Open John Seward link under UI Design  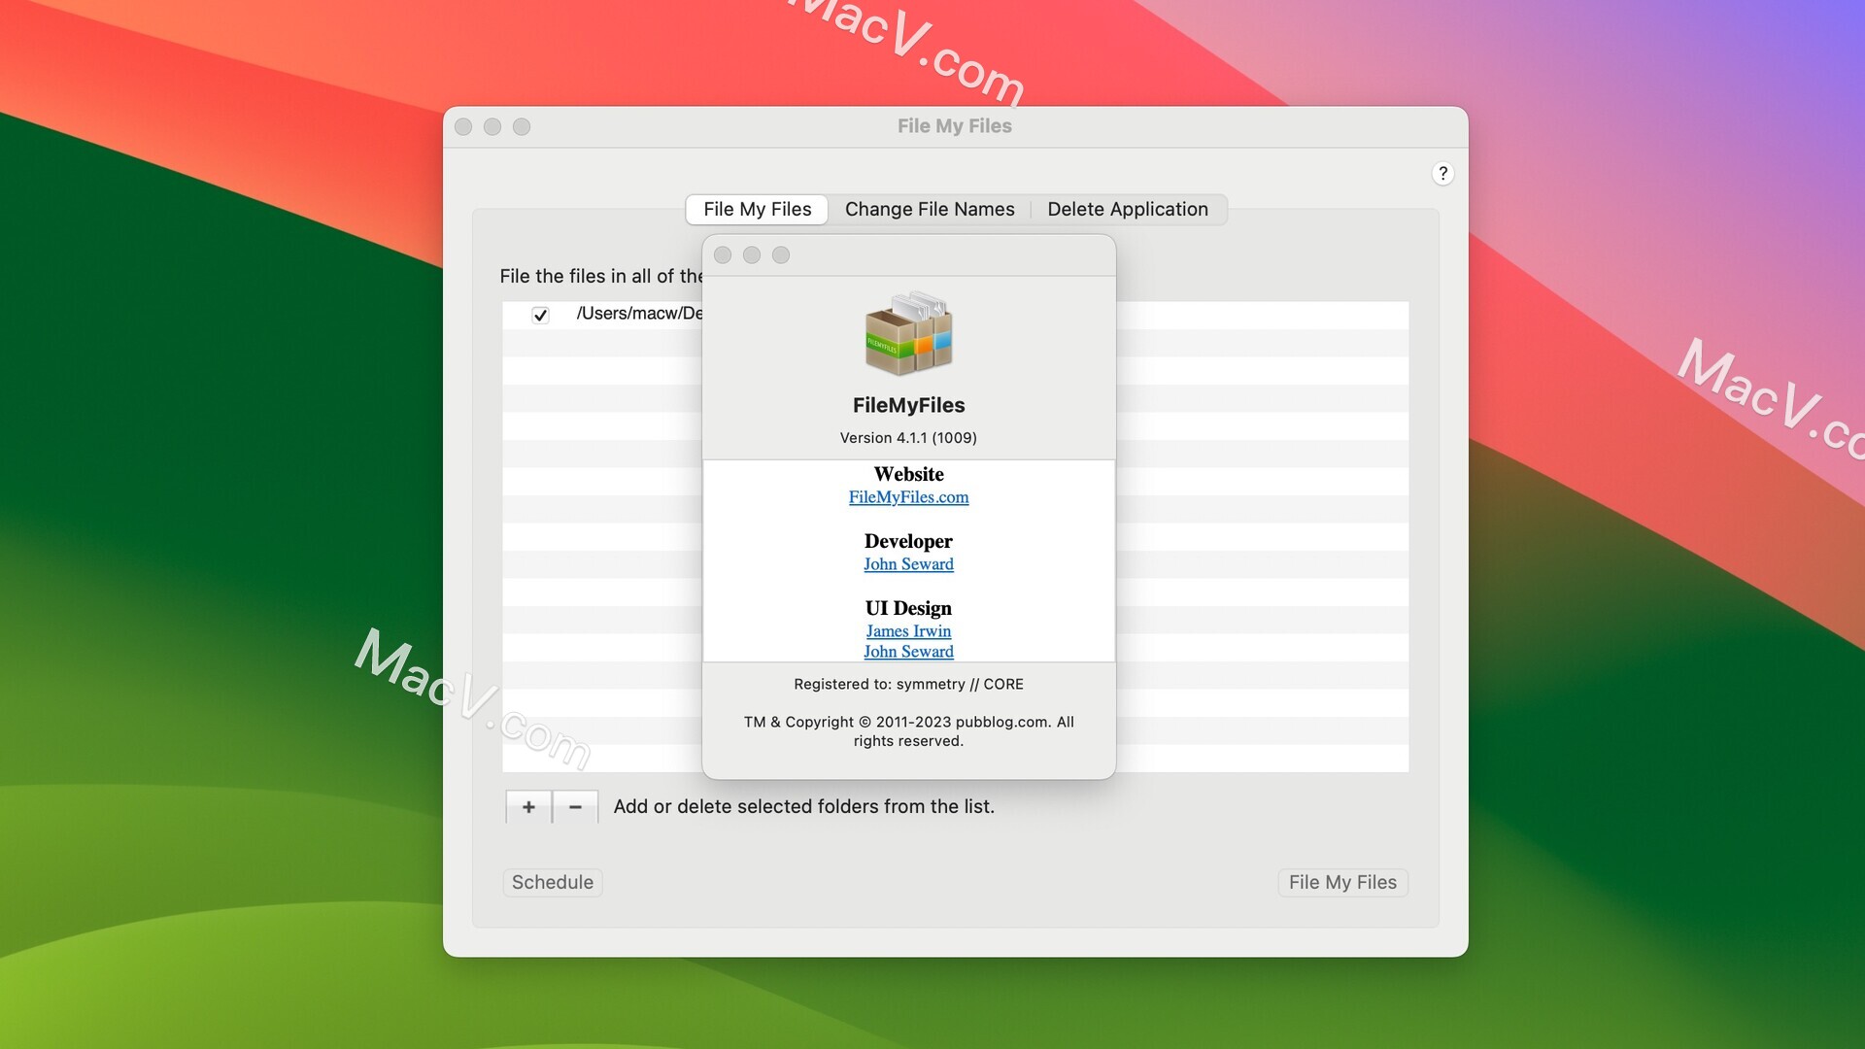point(908,651)
